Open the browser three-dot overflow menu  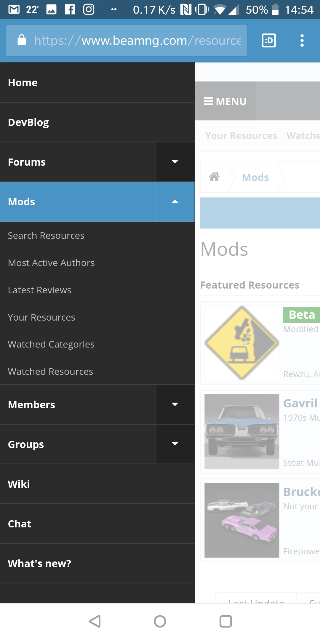pyautogui.click(x=302, y=40)
